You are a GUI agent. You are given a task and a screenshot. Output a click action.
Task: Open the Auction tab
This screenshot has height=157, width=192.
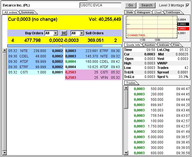(x=150, y=45)
